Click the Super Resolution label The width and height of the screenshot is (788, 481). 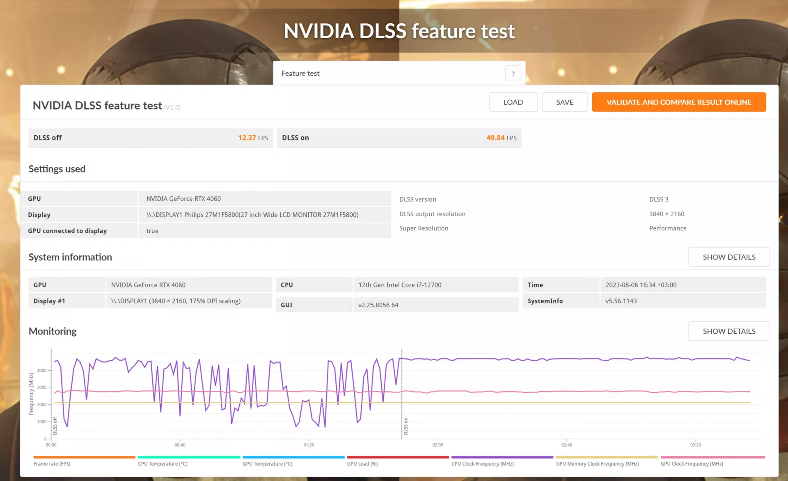[424, 228]
